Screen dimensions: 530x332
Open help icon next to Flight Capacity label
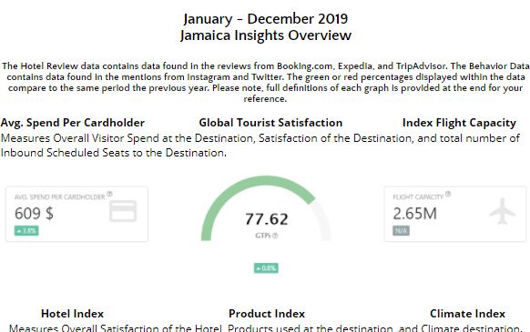[x=448, y=194]
